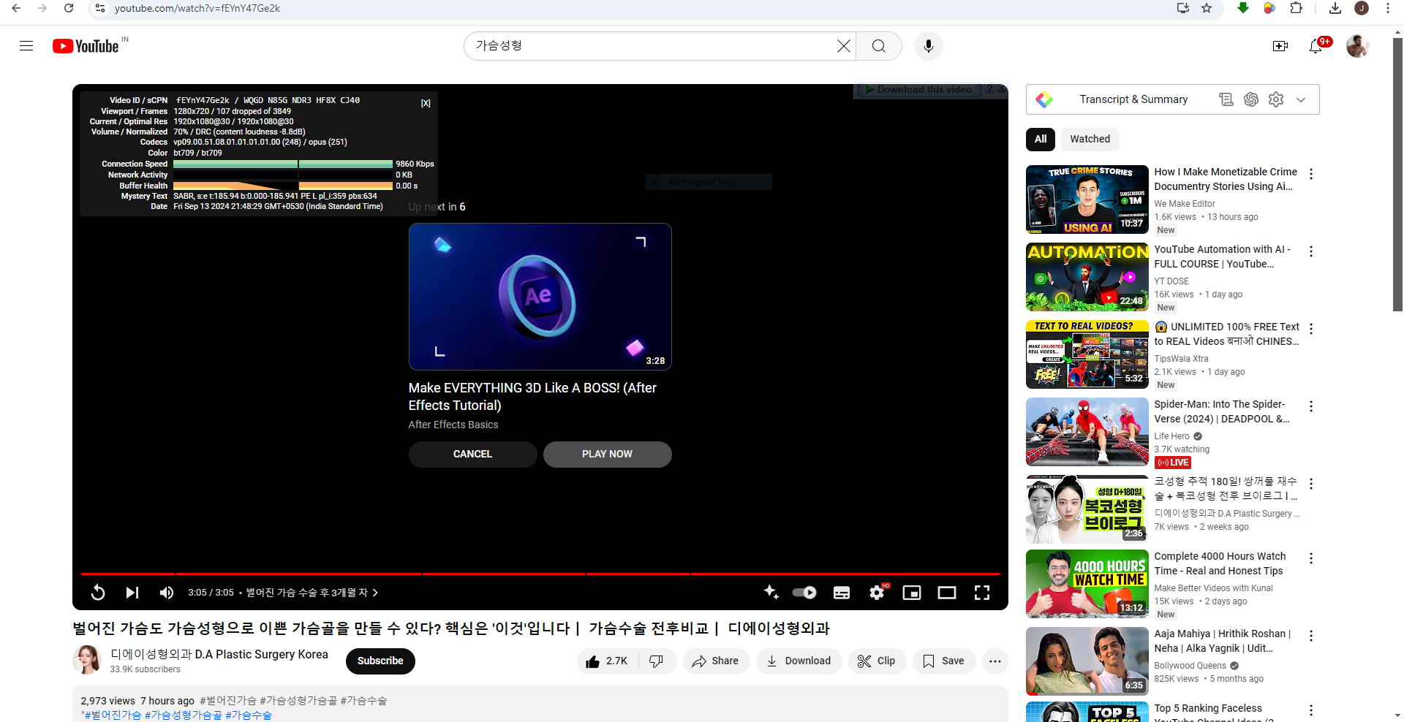Click the Download this video extension button
Image resolution: width=1404 pixels, height=722 pixels.
click(x=918, y=90)
